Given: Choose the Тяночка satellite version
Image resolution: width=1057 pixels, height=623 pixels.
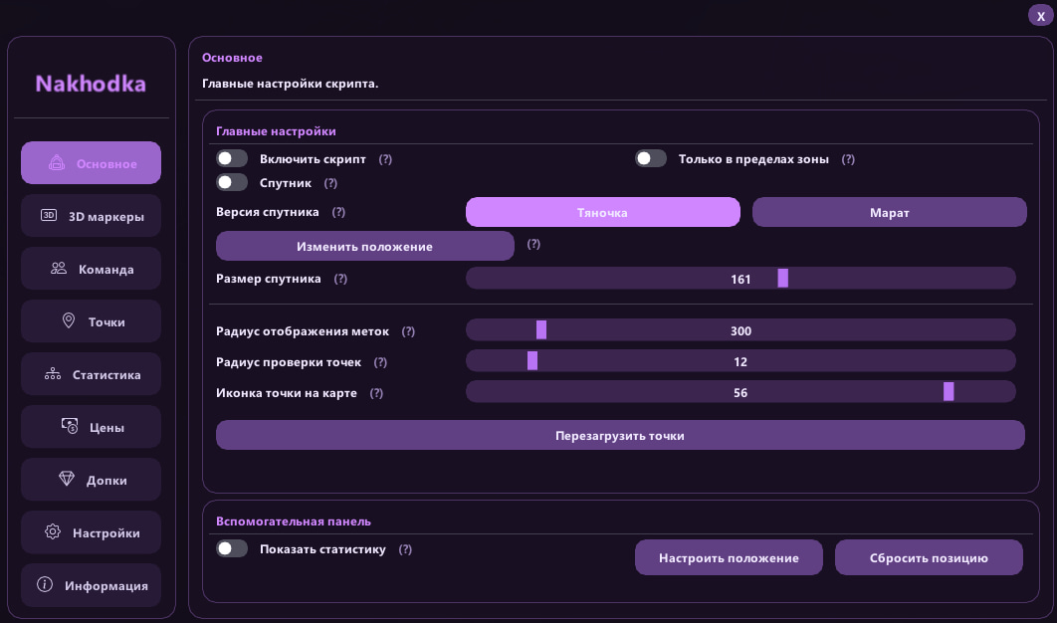Looking at the screenshot, I should tap(603, 212).
